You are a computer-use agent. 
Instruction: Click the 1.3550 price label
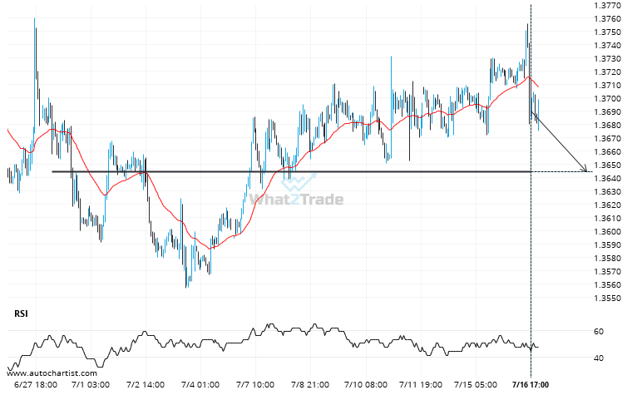pyautogui.click(x=607, y=298)
